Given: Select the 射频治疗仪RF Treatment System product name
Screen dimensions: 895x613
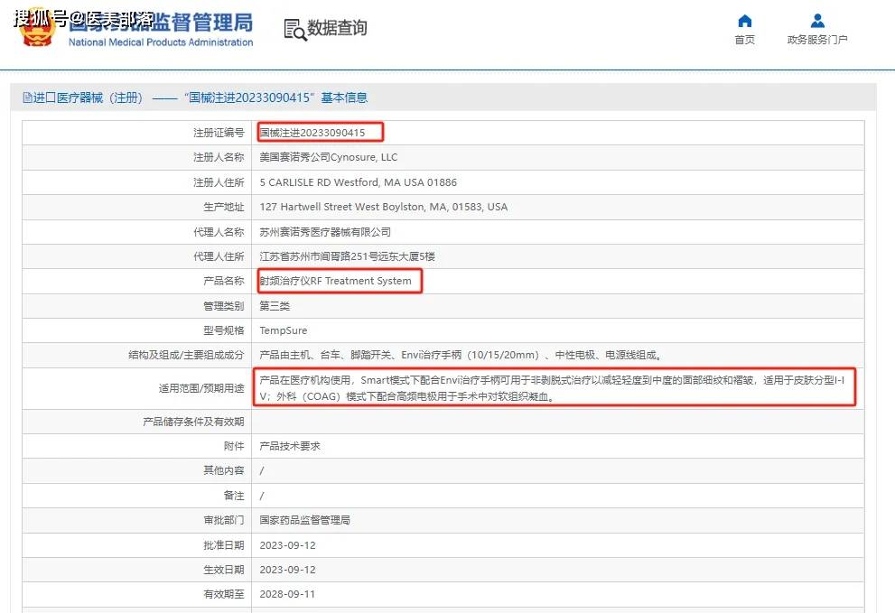Looking at the screenshot, I should 336,281.
